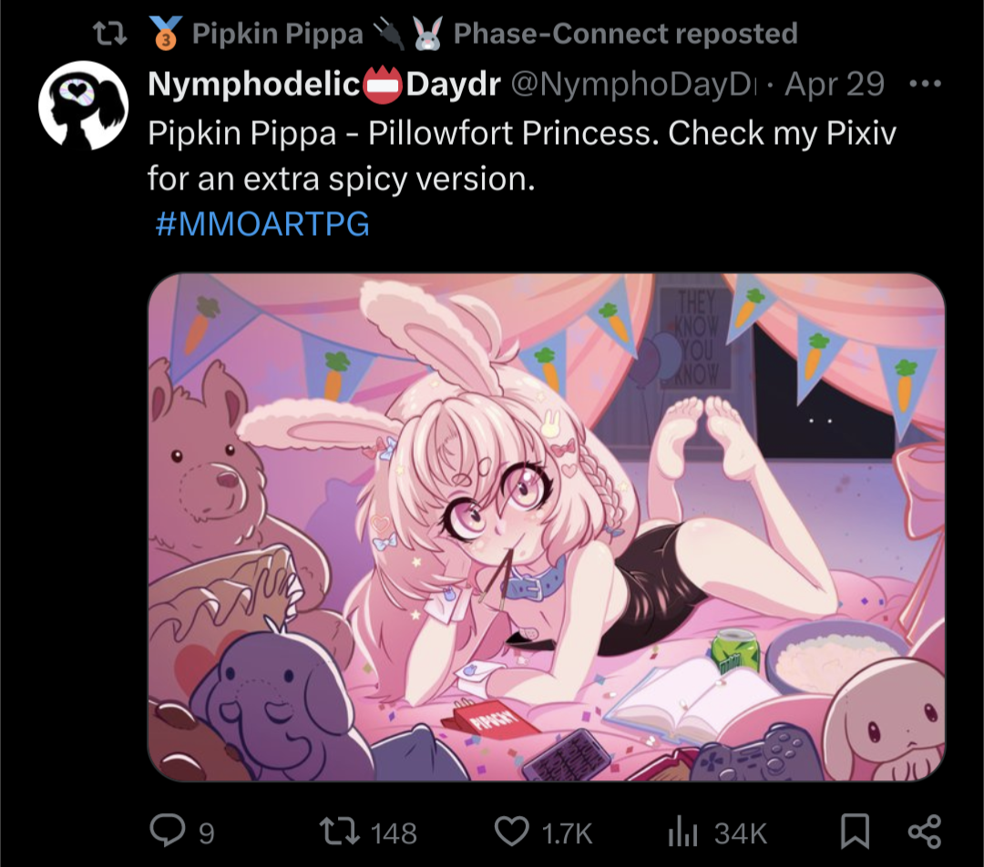
Task: Open the @NymphoDayDr handle link
Action: click(x=635, y=84)
